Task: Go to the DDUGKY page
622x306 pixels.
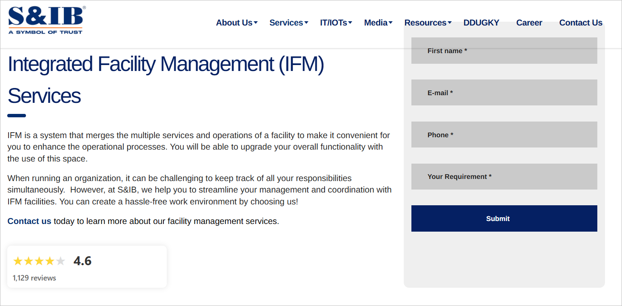Action: (481, 23)
